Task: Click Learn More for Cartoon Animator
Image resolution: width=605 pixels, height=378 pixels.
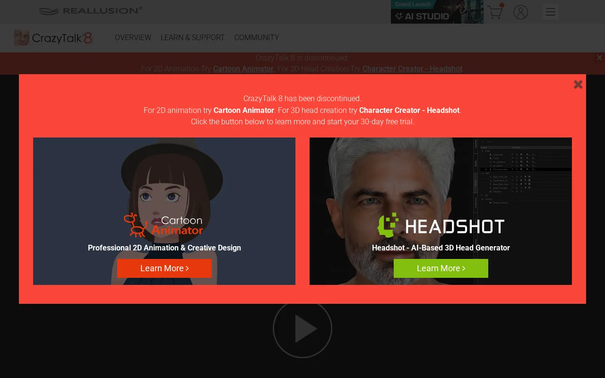Action: (164, 268)
